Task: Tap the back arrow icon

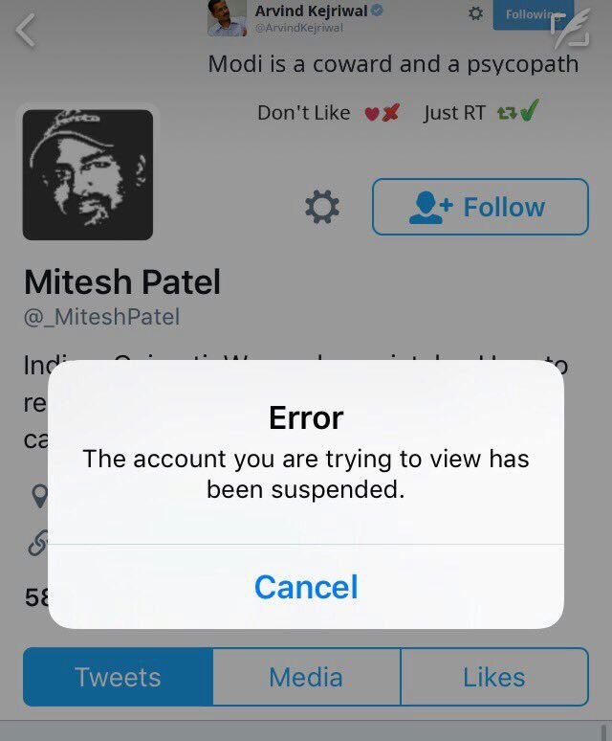Action: coord(26,31)
